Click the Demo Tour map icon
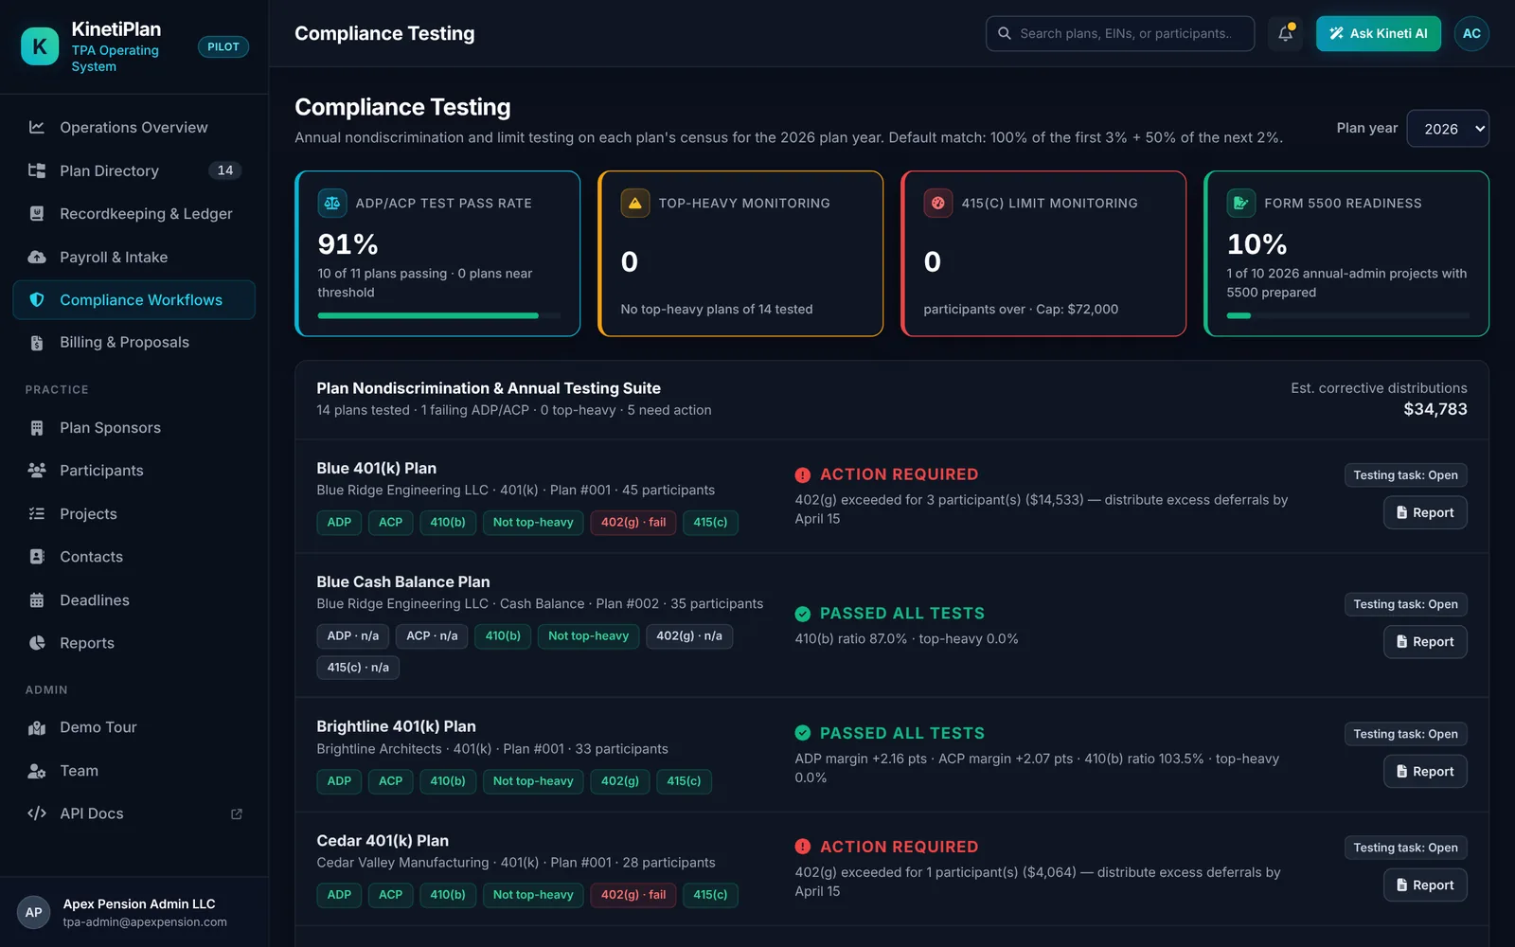Viewport: 1515px width, 947px height. coord(37,727)
